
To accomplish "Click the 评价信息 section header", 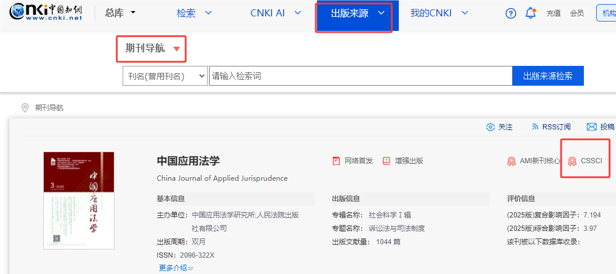I will tap(521, 199).
